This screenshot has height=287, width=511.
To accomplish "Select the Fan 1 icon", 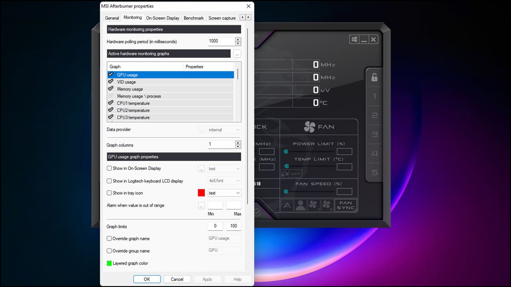I will [314, 206].
